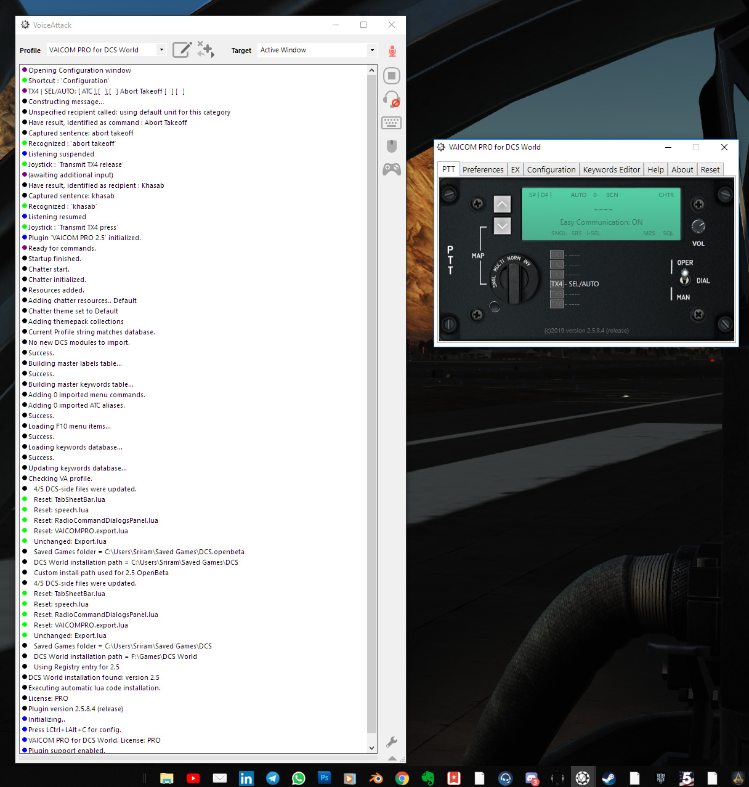Click log line 'Chatter theme set to Default'

[73, 311]
